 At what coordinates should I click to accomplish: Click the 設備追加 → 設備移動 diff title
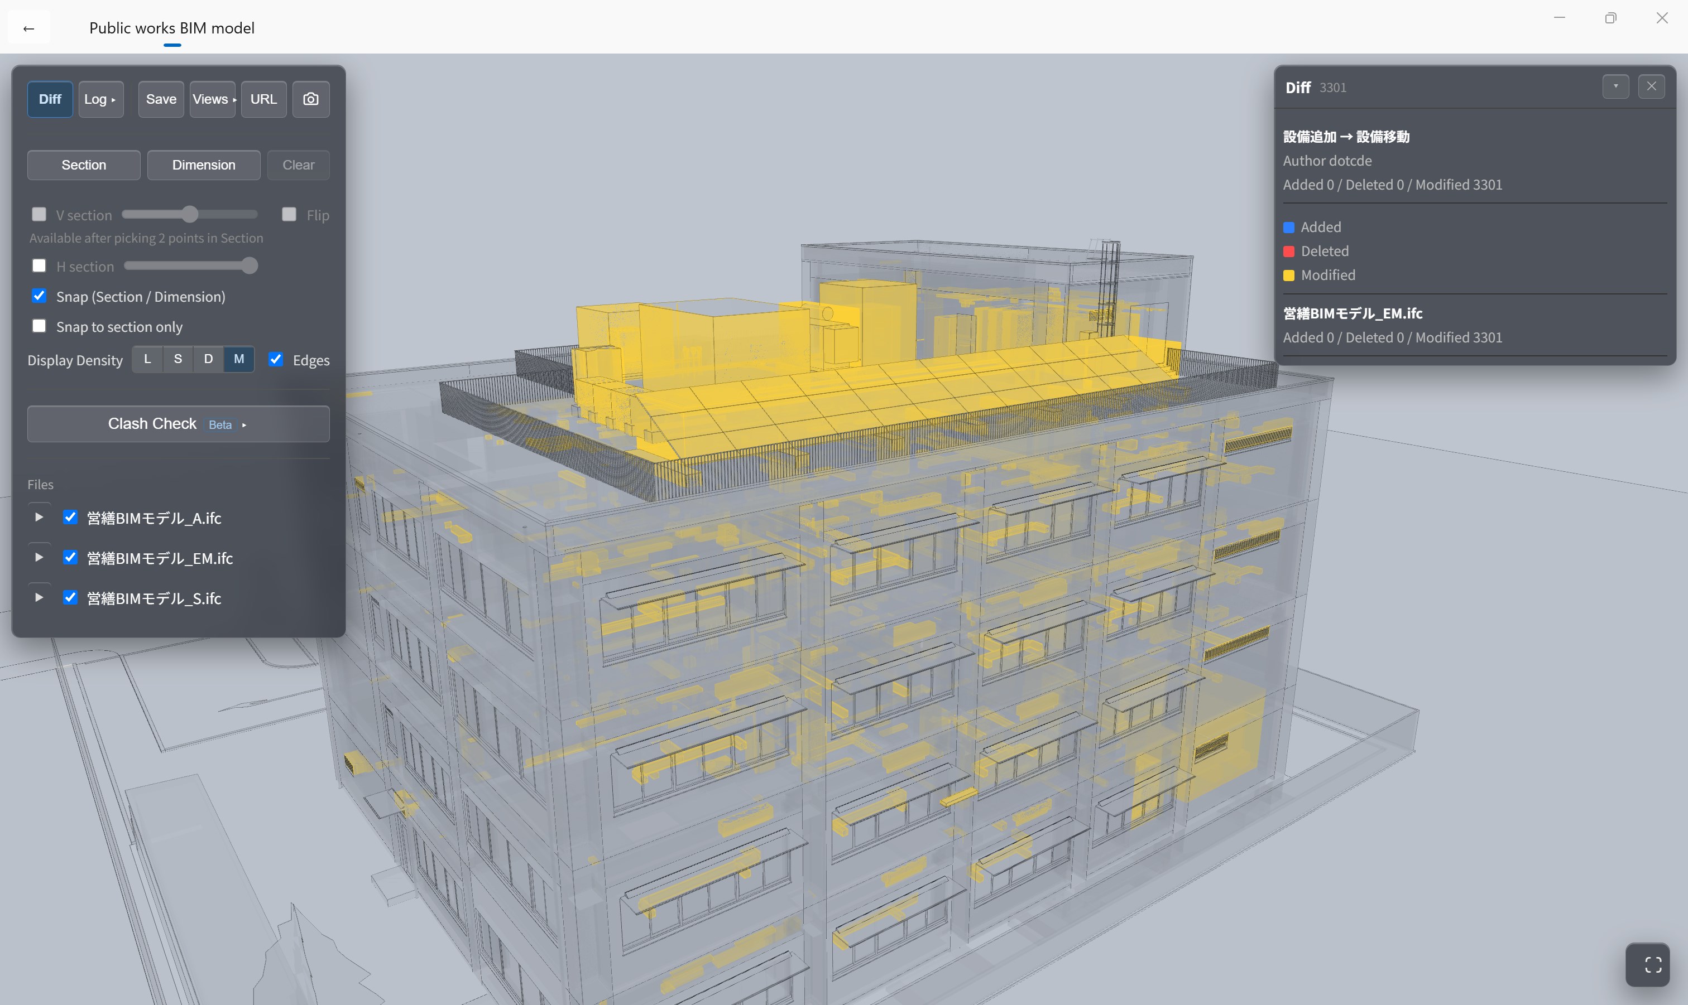[1346, 137]
